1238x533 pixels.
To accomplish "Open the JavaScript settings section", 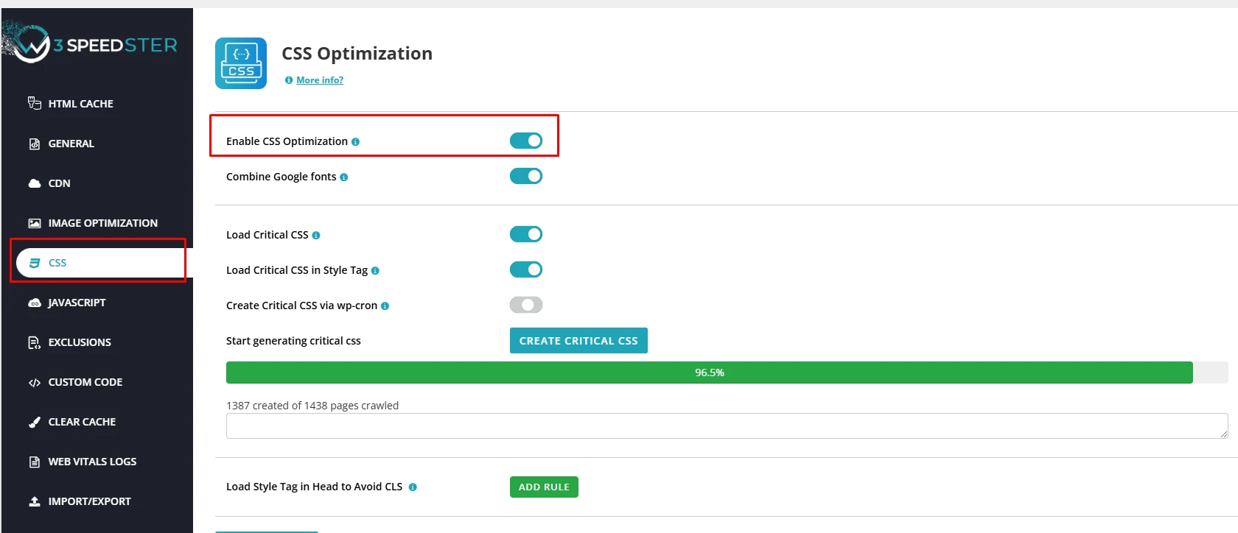I will 77,303.
